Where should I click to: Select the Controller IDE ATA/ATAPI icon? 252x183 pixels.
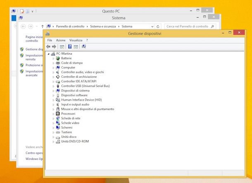coord(58,82)
